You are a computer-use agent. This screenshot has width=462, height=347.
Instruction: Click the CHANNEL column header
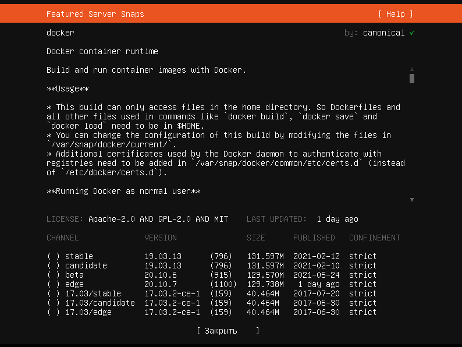62,238
